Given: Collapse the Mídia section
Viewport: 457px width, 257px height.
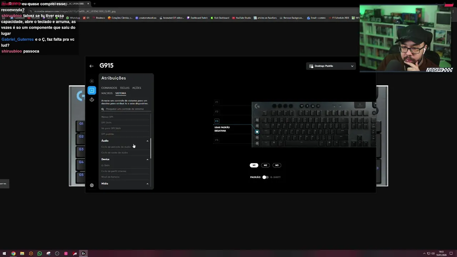Looking at the screenshot, I should 147,184.
